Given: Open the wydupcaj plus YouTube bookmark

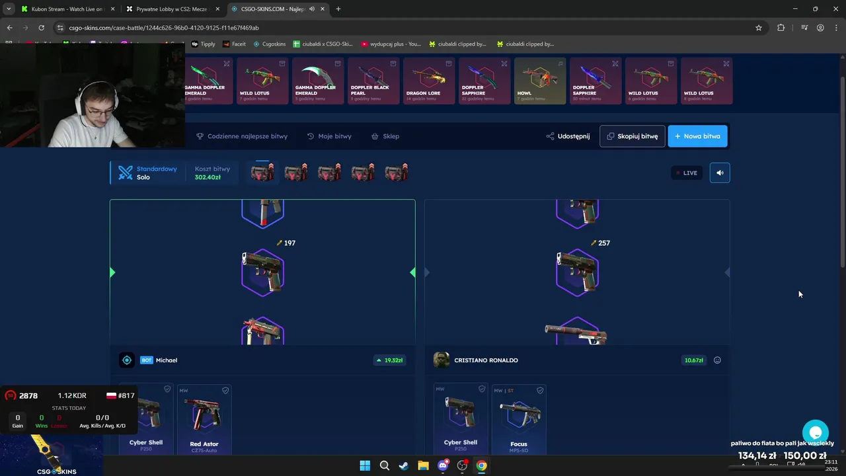Looking at the screenshot, I should (x=391, y=44).
